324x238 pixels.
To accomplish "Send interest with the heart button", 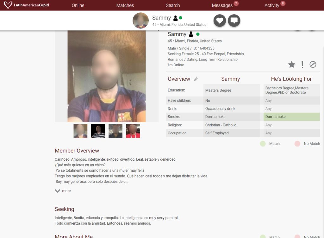I will 220,21.
